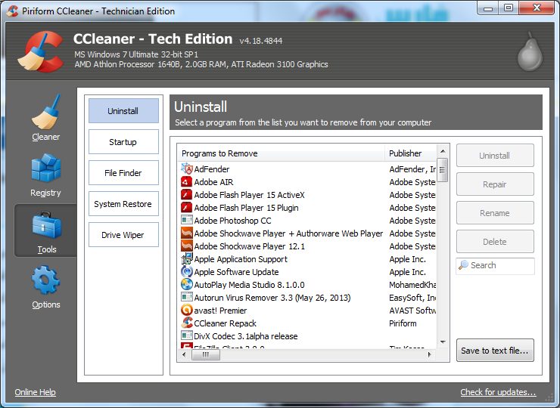The image size is (560, 408).
Task: Click horizontal scrollbar left arrow
Action: pyautogui.click(x=184, y=354)
